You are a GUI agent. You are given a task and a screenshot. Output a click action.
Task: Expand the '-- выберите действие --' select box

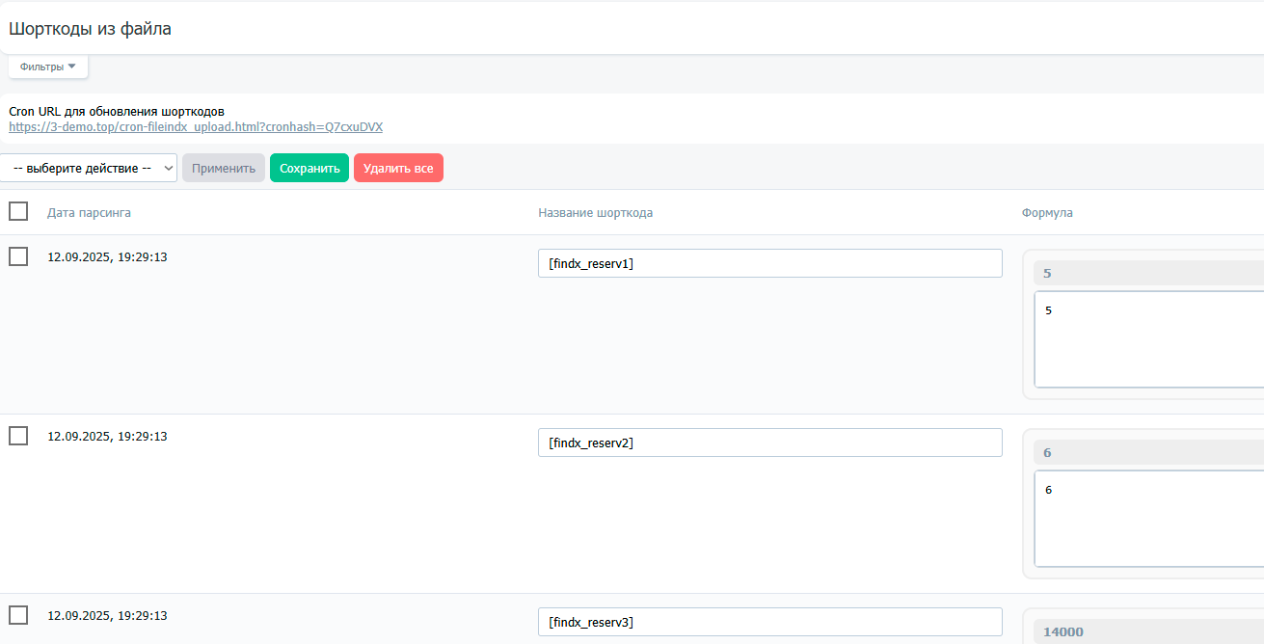tap(89, 168)
